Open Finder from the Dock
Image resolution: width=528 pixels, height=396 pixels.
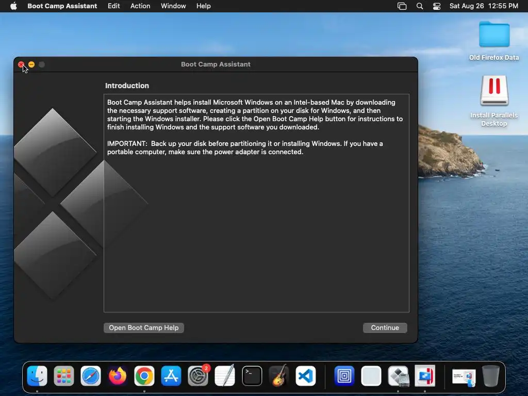tap(37, 376)
